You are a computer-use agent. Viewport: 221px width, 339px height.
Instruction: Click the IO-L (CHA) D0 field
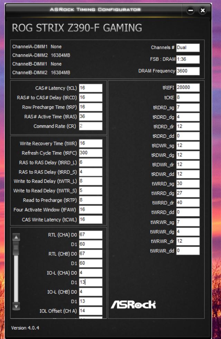click(91, 273)
